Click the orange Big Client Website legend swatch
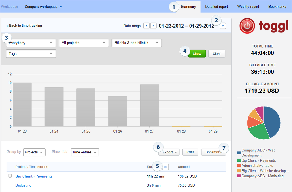The image size is (292, 192). (239, 171)
